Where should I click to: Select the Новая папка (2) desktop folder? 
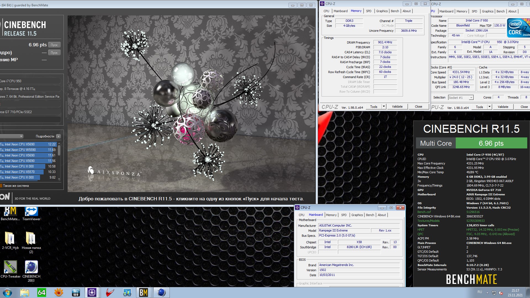point(31,242)
